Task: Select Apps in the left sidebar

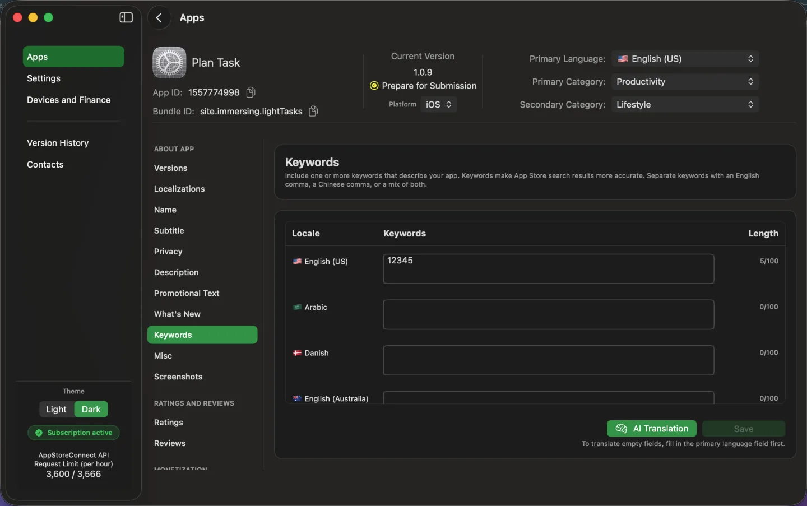Action: point(73,57)
